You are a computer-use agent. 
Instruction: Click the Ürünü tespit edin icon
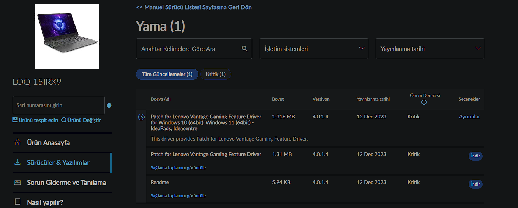tap(15, 120)
